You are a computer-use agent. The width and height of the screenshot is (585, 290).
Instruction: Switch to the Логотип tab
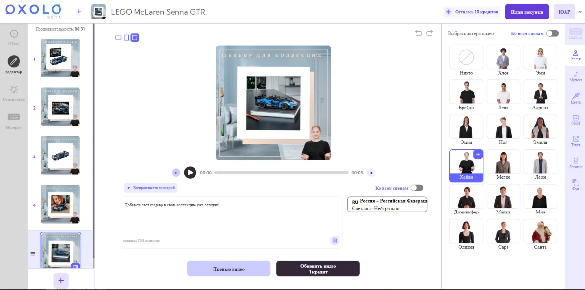tap(576, 163)
